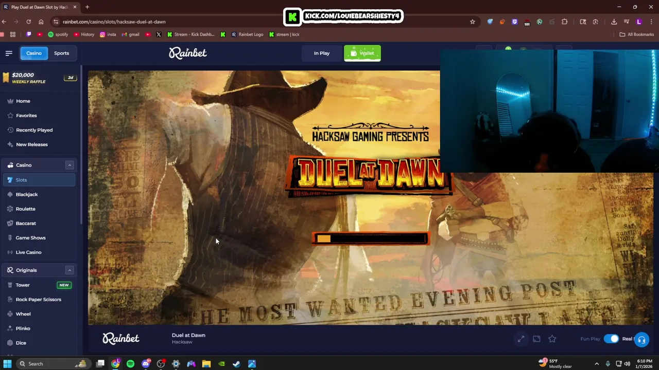Open the insta bookmark
659x370 pixels.
click(x=108, y=34)
